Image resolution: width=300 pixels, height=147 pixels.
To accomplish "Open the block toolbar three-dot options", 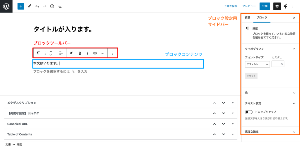I will pyautogui.click(x=113, y=53).
